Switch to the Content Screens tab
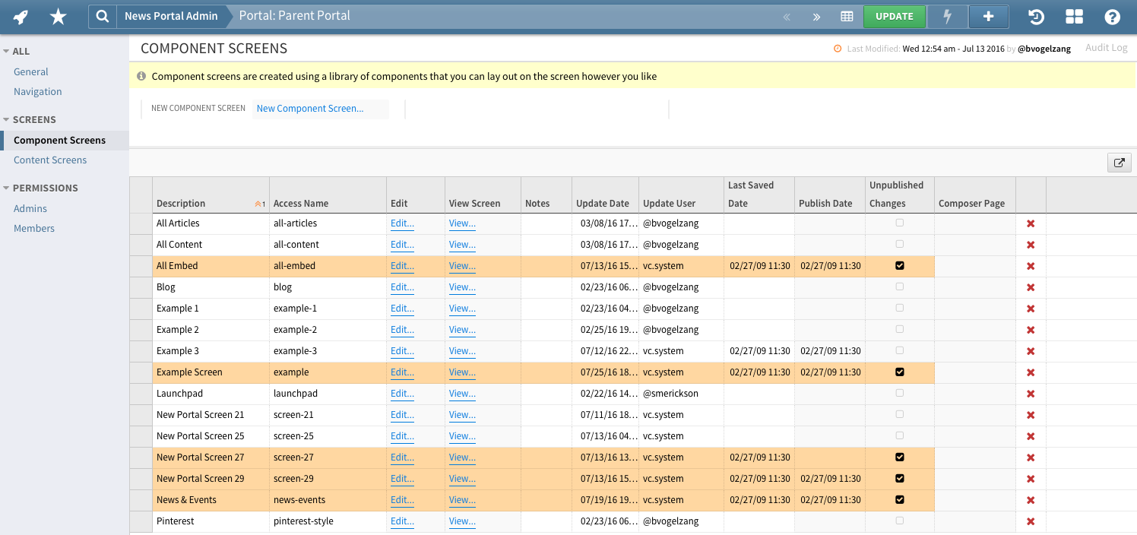This screenshot has width=1137, height=535. pos(49,160)
